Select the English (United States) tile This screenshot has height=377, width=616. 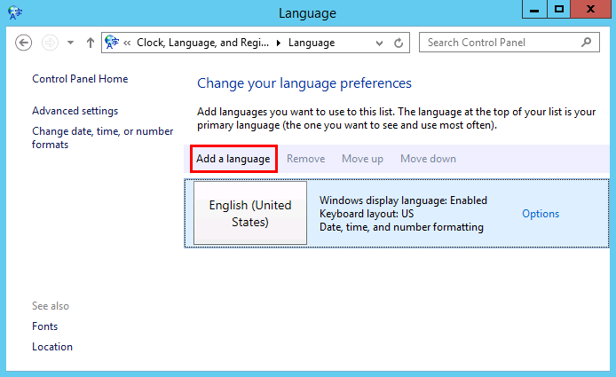pyautogui.click(x=250, y=213)
